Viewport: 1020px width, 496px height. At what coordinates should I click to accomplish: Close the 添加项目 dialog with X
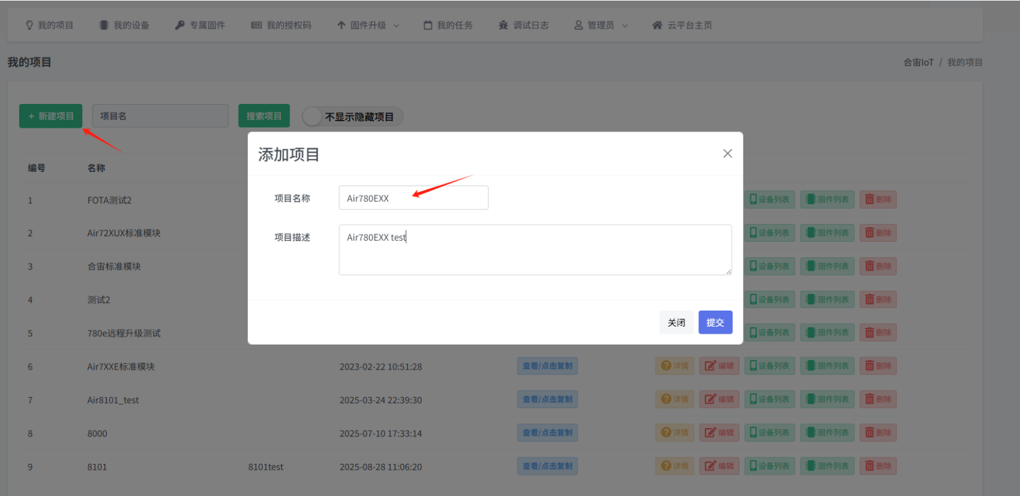(x=727, y=153)
